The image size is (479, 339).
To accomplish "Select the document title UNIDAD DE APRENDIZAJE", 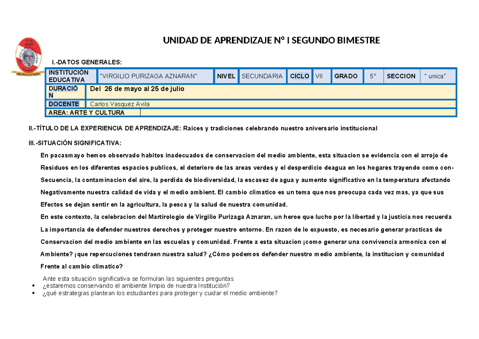I will pyautogui.click(x=271, y=40).
